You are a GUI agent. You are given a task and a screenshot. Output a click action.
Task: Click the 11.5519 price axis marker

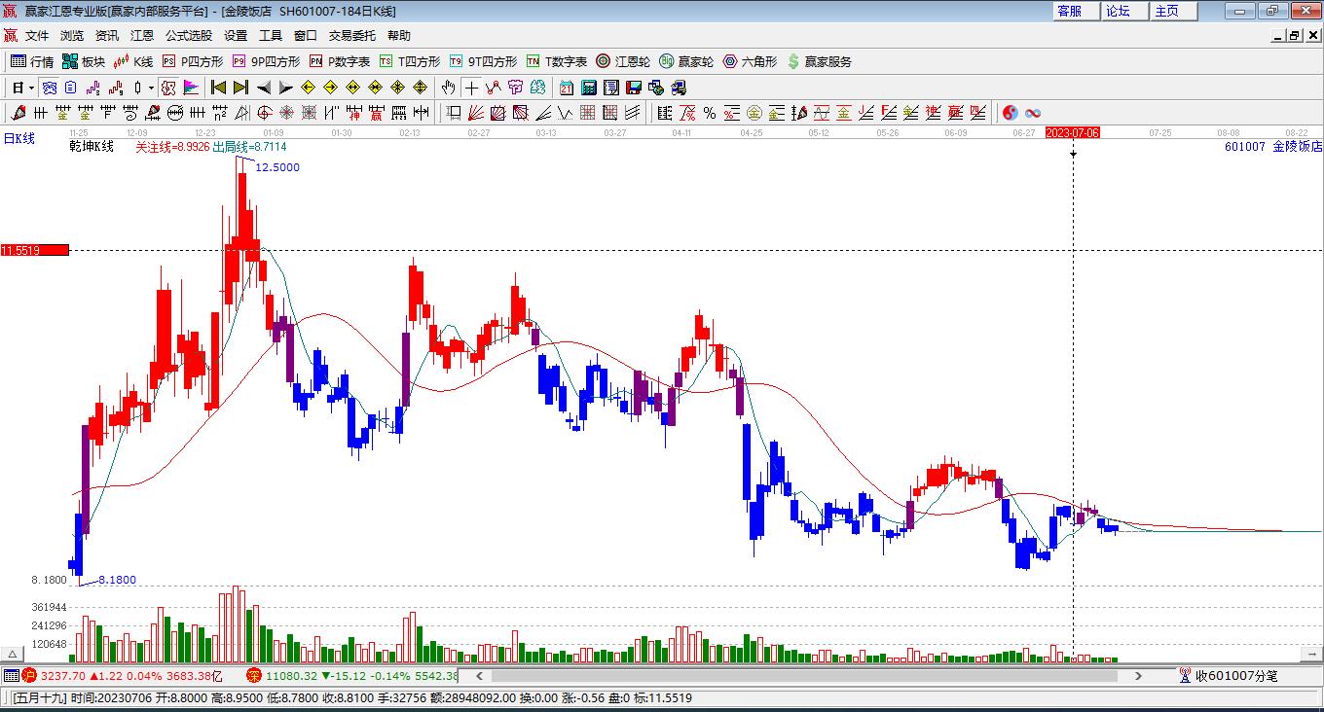pos(35,250)
